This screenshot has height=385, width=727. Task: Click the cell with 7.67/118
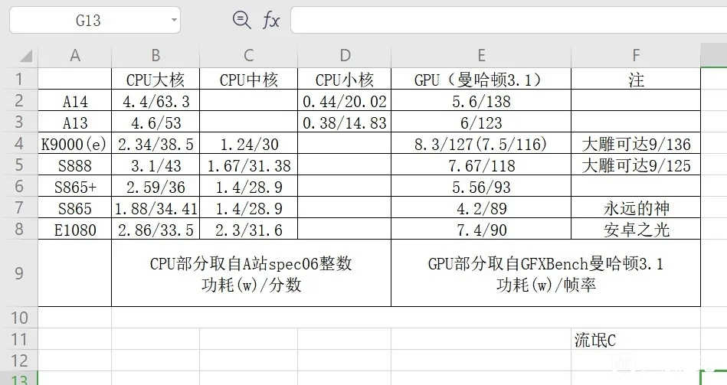(x=481, y=165)
